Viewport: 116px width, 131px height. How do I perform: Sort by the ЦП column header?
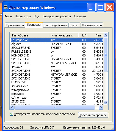(x=83, y=35)
